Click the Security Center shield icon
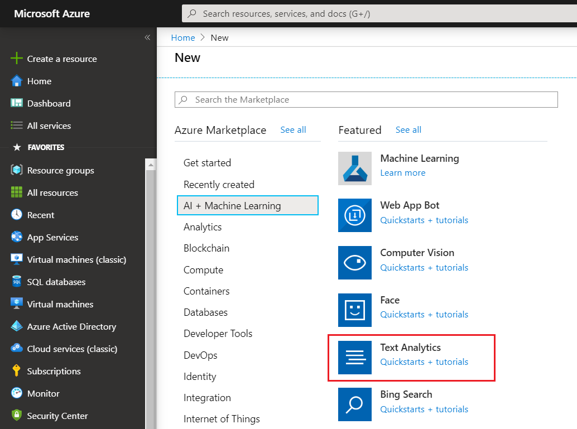The width and height of the screenshot is (577, 429). (17, 416)
